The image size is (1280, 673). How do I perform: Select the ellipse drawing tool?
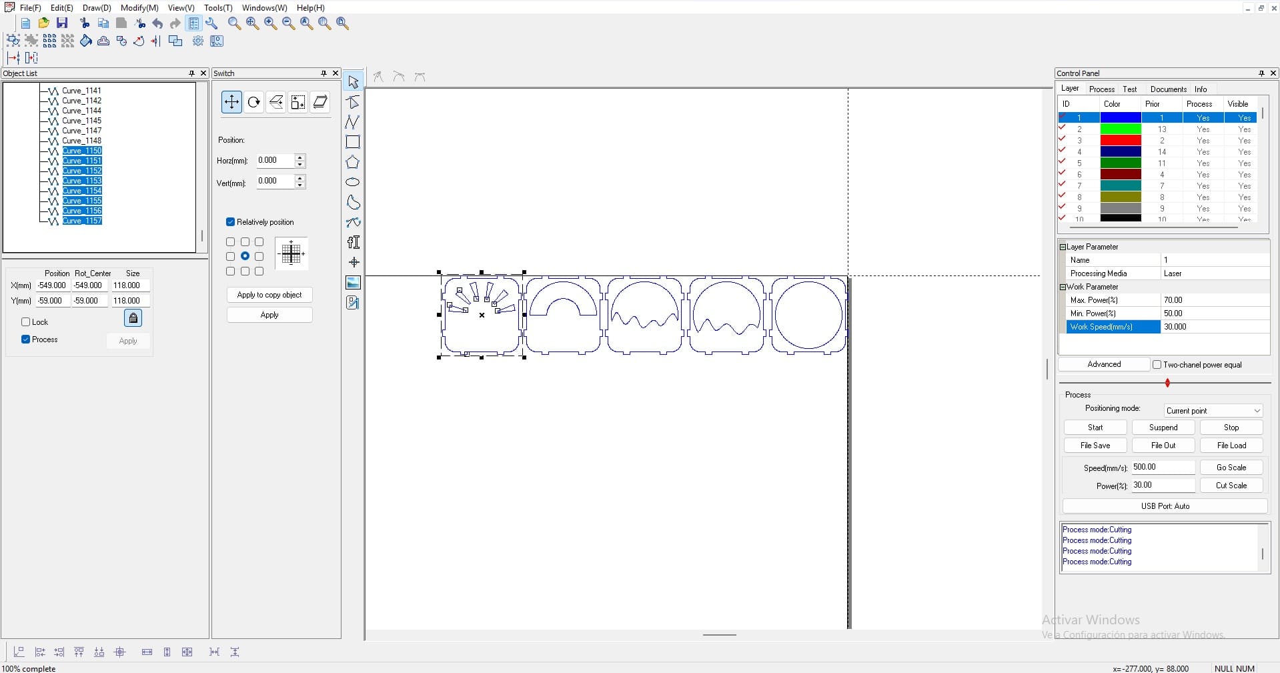[x=353, y=182]
